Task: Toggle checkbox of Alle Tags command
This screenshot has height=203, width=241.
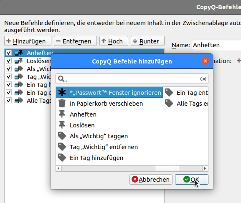Action: [9, 101]
